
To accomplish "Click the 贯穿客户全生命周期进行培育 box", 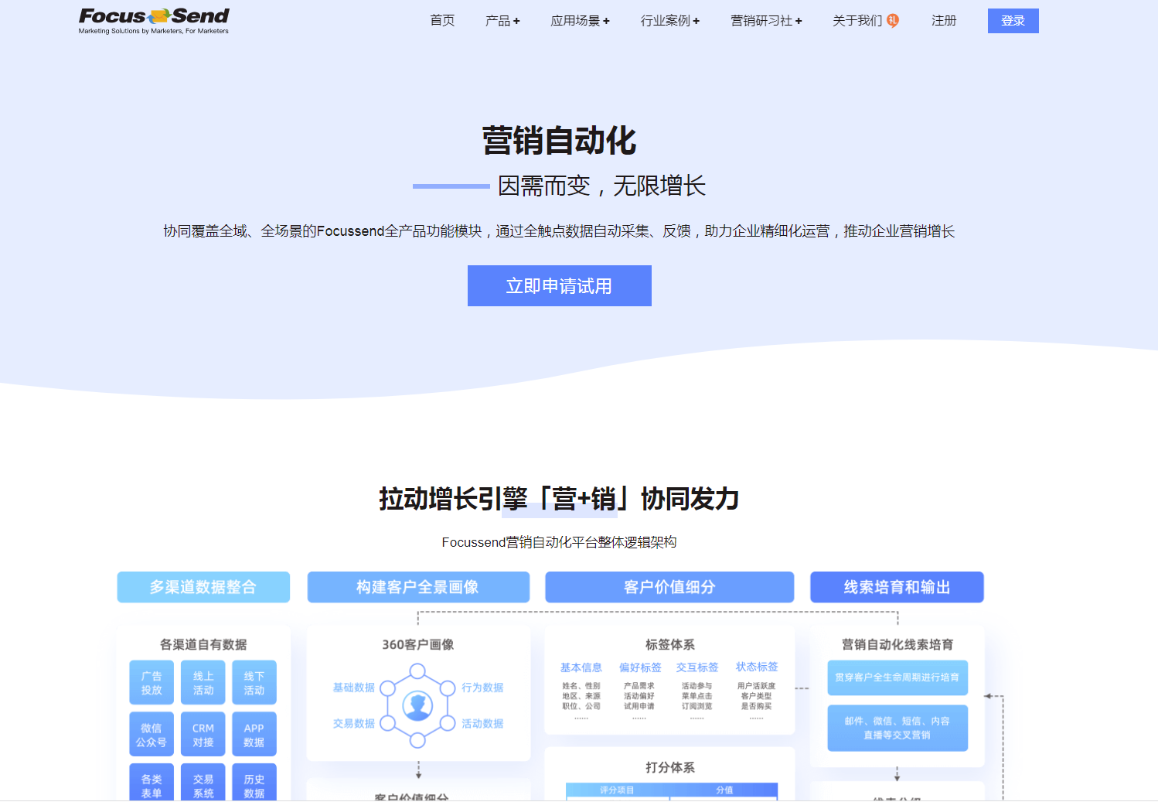I will [x=897, y=678].
